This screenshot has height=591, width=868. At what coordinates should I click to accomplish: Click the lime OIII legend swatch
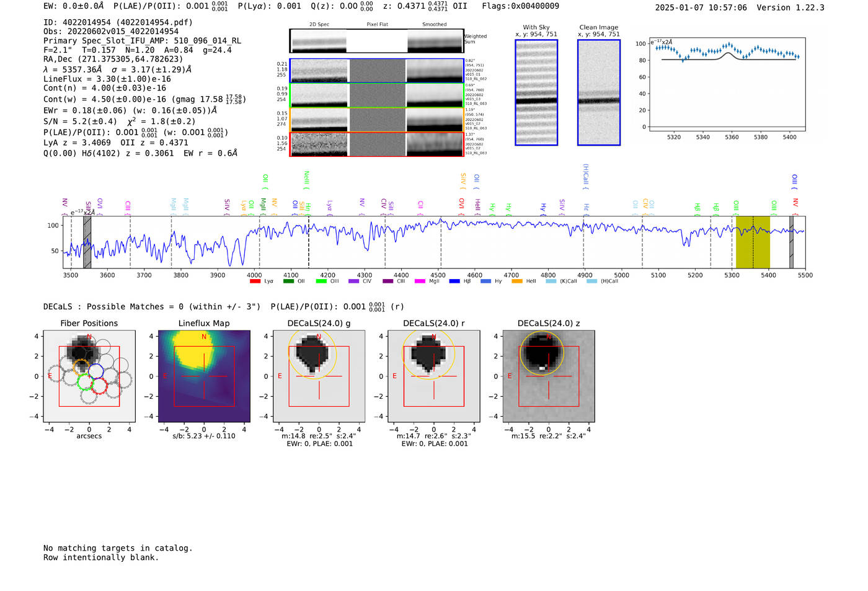point(321,282)
